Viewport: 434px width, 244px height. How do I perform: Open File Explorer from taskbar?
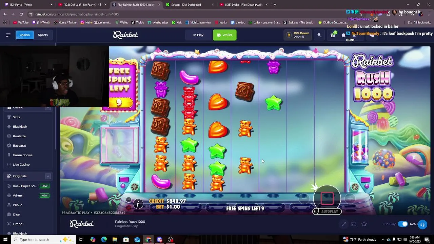(115, 240)
